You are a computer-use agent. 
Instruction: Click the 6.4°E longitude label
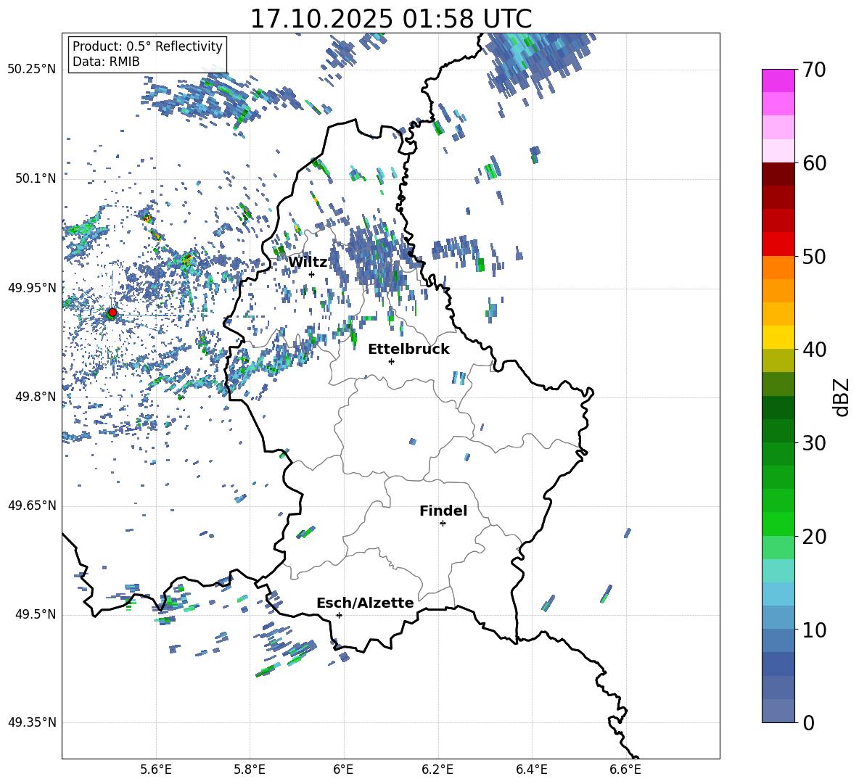click(531, 769)
